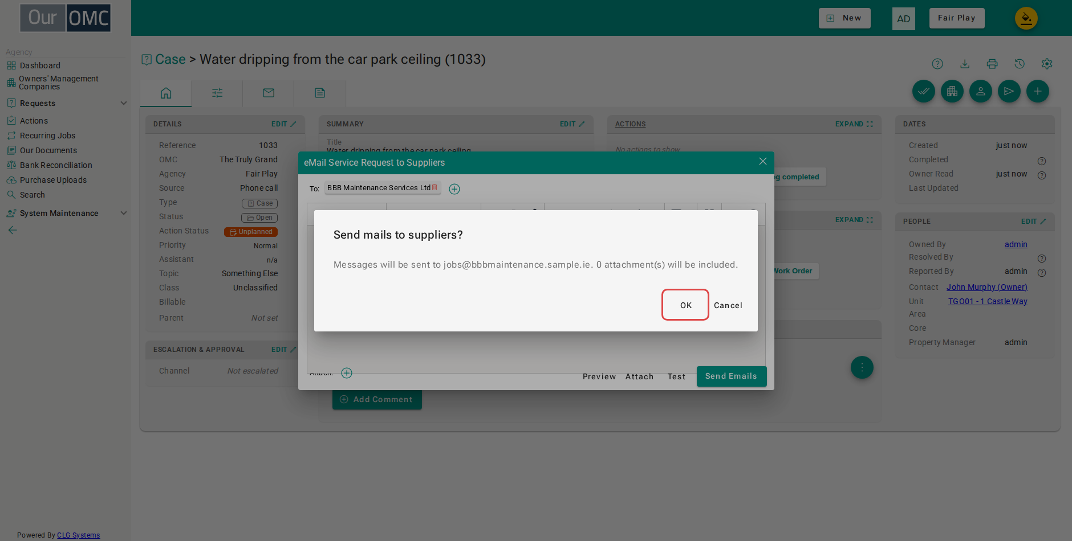Click the back arrow in sidebar
The width and height of the screenshot is (1072, 541).
13,230
